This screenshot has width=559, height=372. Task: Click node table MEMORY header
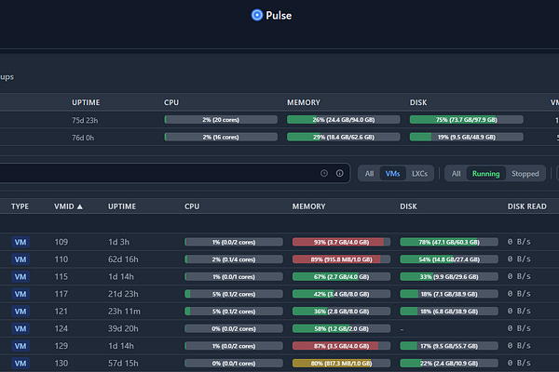(x=304, y=102)
